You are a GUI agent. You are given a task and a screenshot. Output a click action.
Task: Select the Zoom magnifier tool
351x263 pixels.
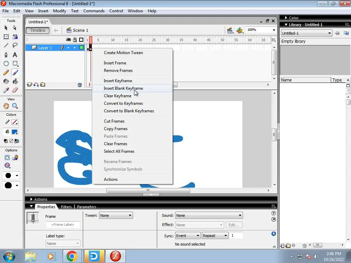pyautogui.click(x=15, y=106)
